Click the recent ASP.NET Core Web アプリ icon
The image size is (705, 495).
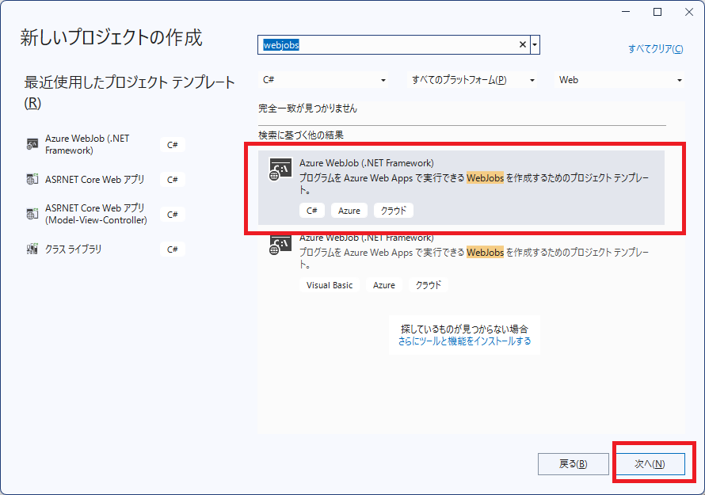(32, 179)
